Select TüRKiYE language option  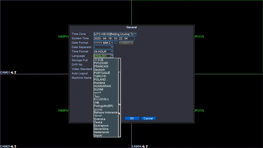[x=106, y=76]
